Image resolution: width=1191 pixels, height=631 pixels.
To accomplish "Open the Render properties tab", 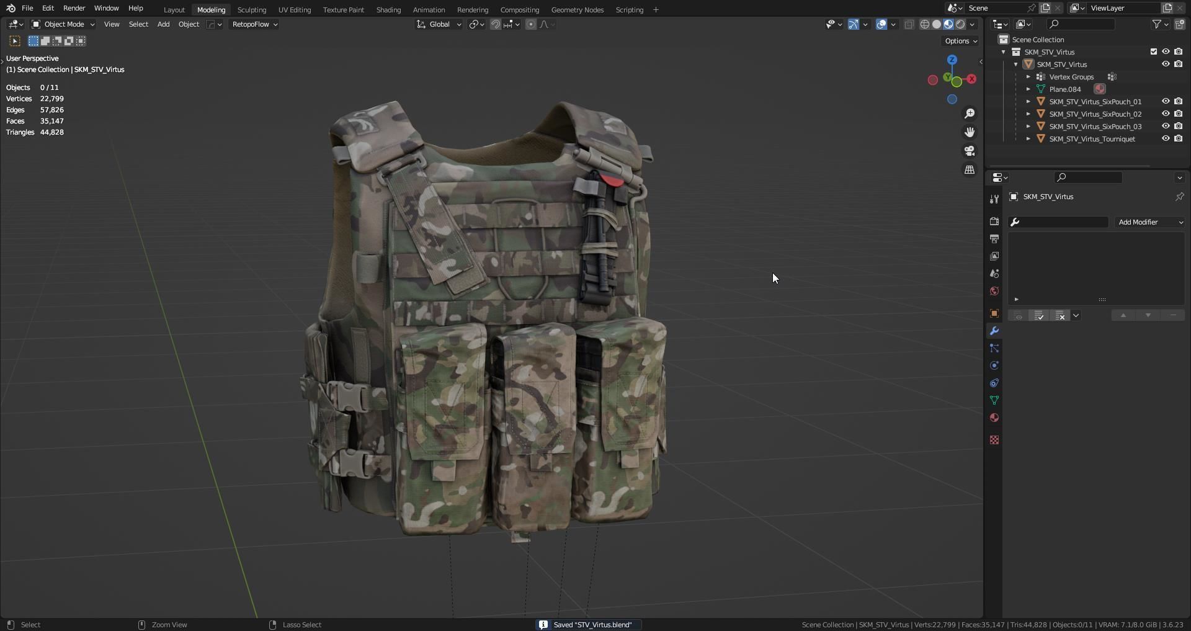I will coord(994,222).
